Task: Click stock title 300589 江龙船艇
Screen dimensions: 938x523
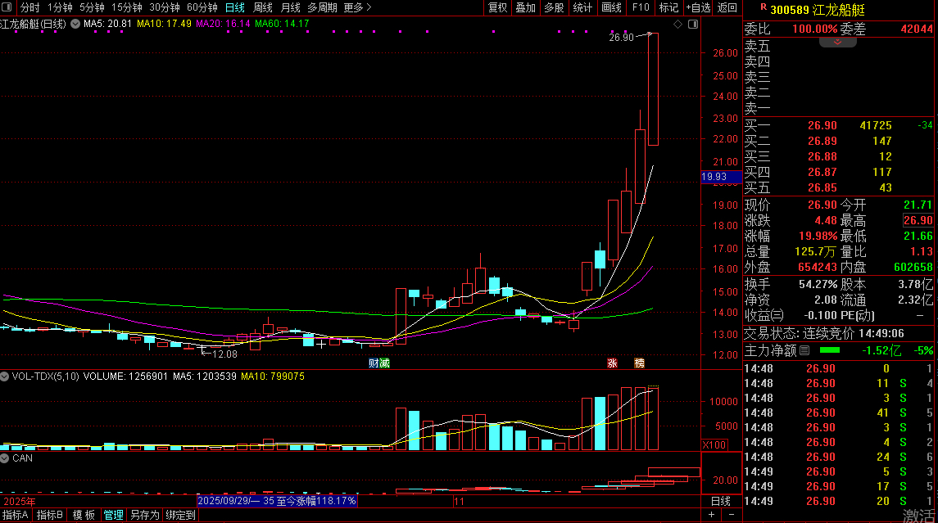Action: coord(818,10)
